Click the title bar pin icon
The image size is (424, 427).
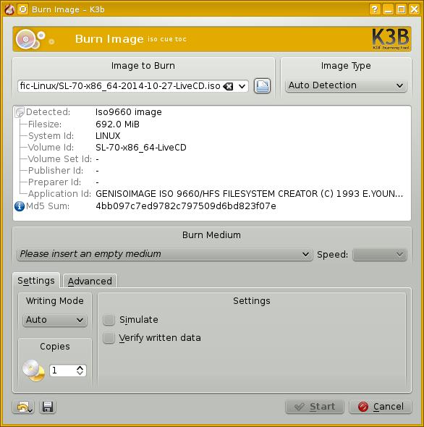pyautogui.click(x=23, y=9)
